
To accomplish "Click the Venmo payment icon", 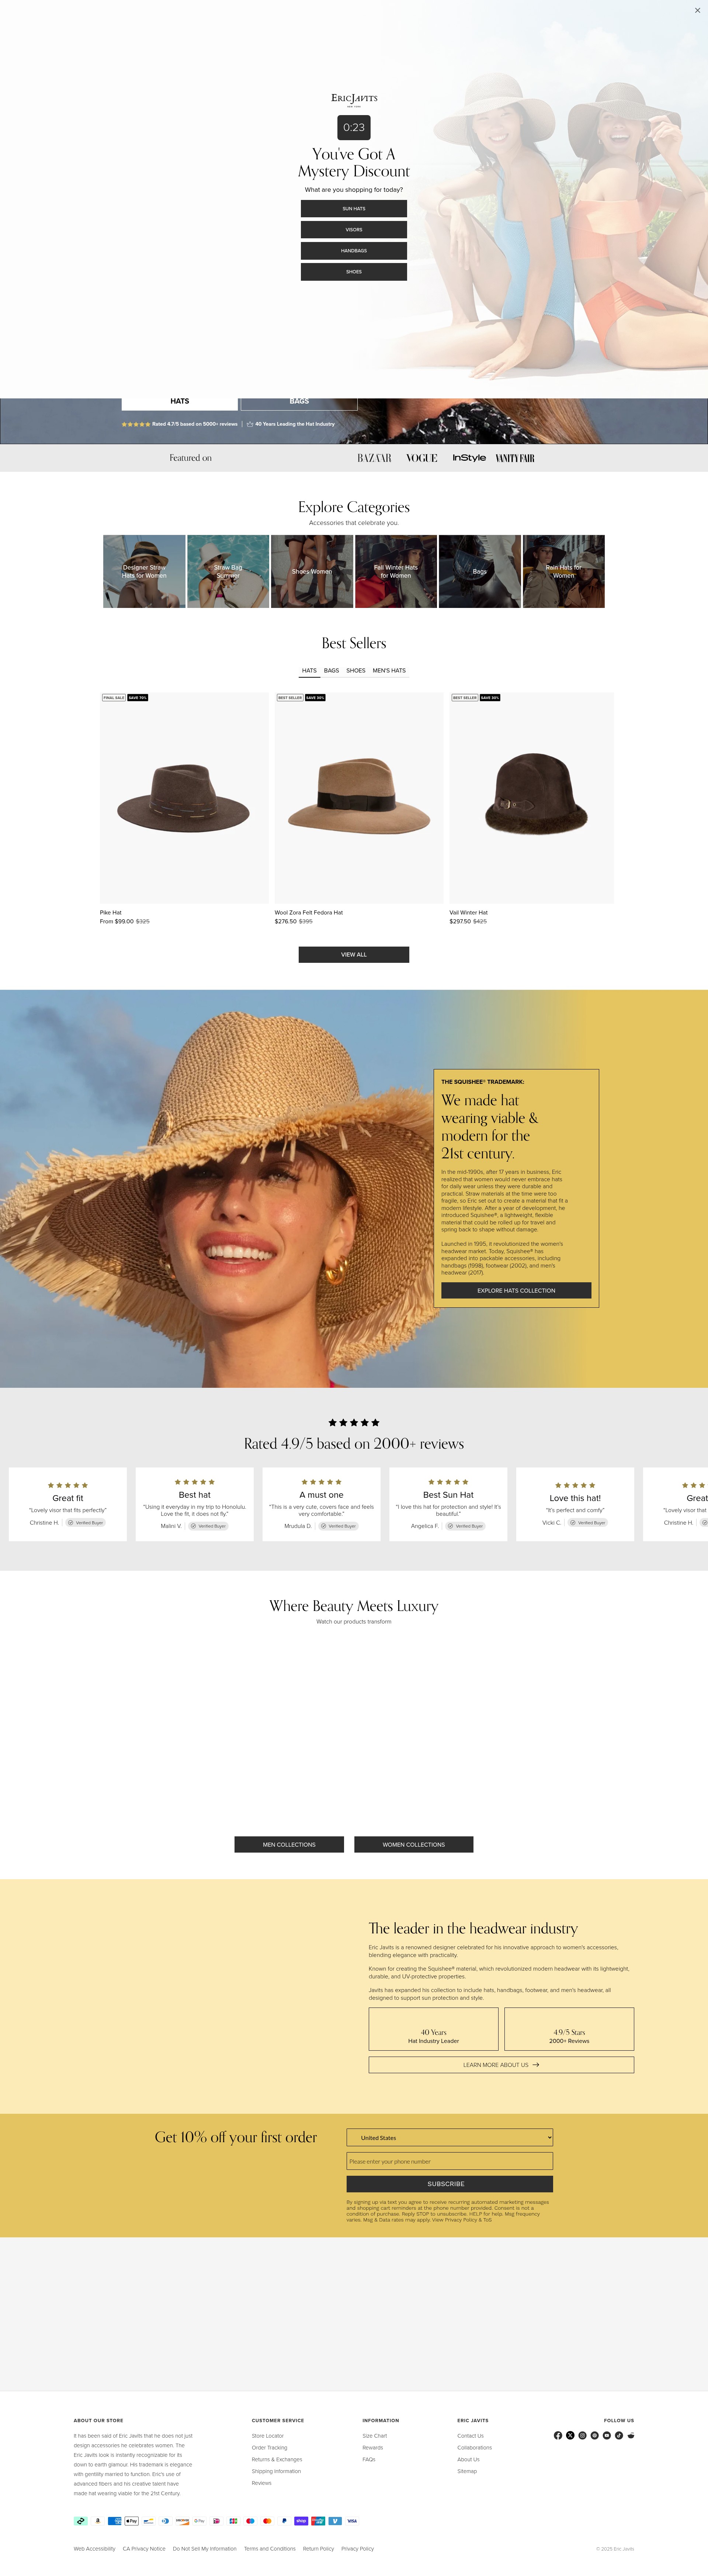I will (x=335, y=2521).
